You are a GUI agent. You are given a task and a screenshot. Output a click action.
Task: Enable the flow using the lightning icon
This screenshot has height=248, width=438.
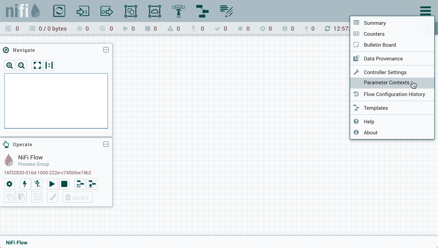click(24, 184)
